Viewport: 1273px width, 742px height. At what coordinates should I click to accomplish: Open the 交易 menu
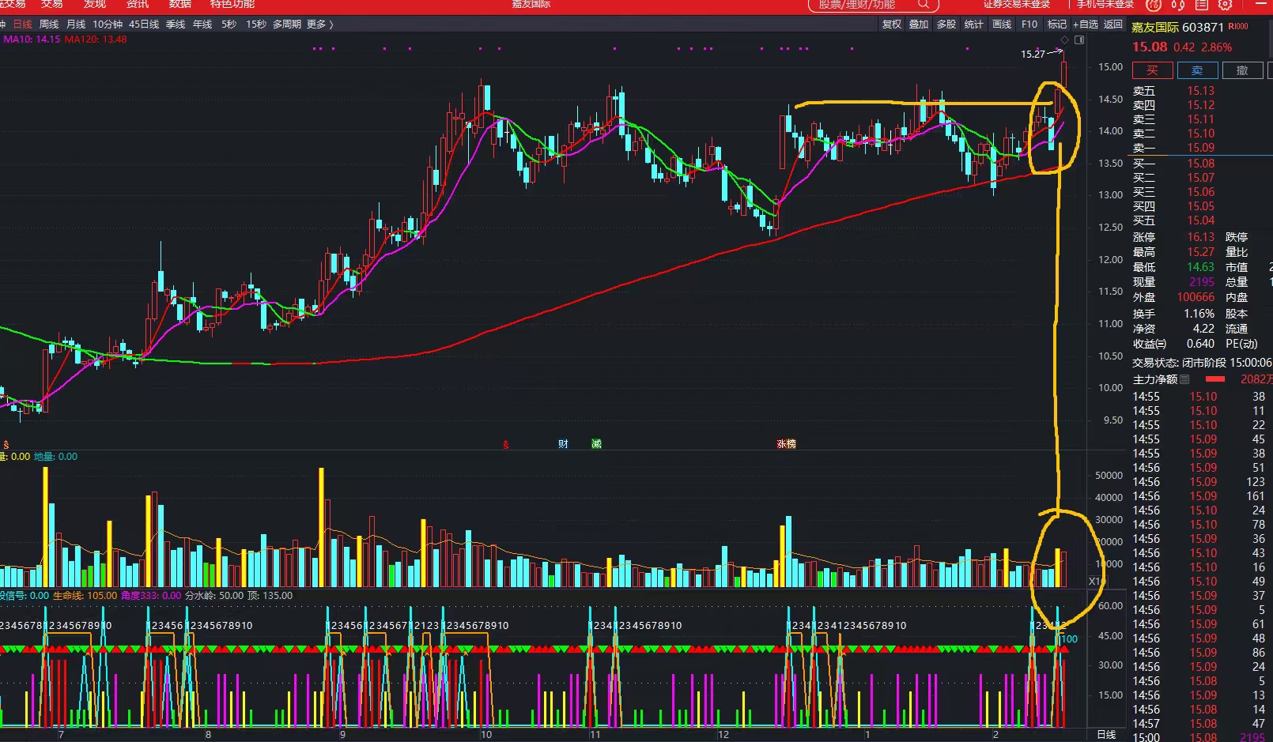click(x=52, y=5)
